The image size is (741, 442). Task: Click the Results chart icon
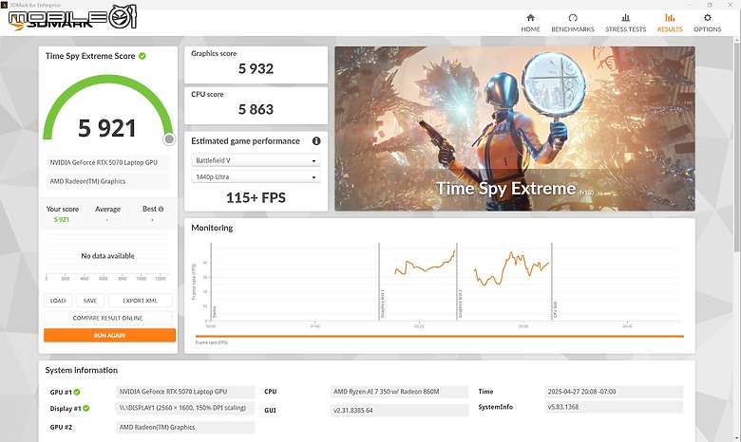tap(670, 18)
